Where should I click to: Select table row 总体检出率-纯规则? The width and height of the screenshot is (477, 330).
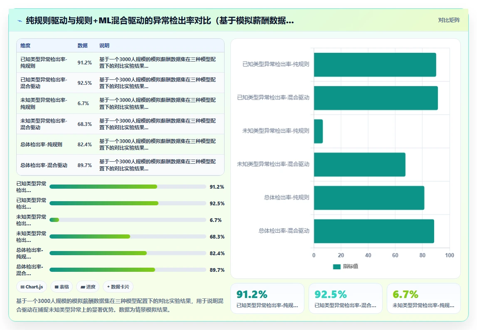click(121, 145)
